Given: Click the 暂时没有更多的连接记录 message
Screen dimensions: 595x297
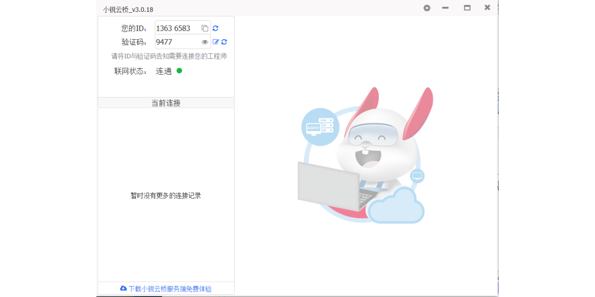Looking at the screenshot, I should (x=166, y=195).
